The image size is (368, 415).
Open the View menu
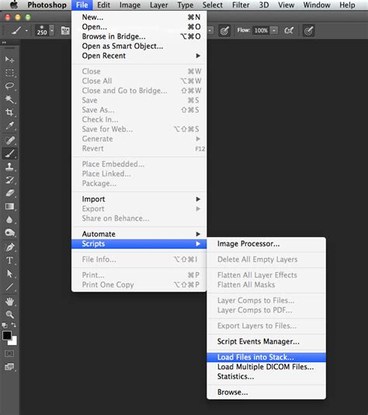click(286, 5)
